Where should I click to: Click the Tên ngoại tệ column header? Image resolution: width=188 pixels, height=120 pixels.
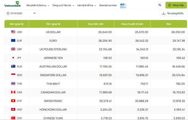[53, 24]
